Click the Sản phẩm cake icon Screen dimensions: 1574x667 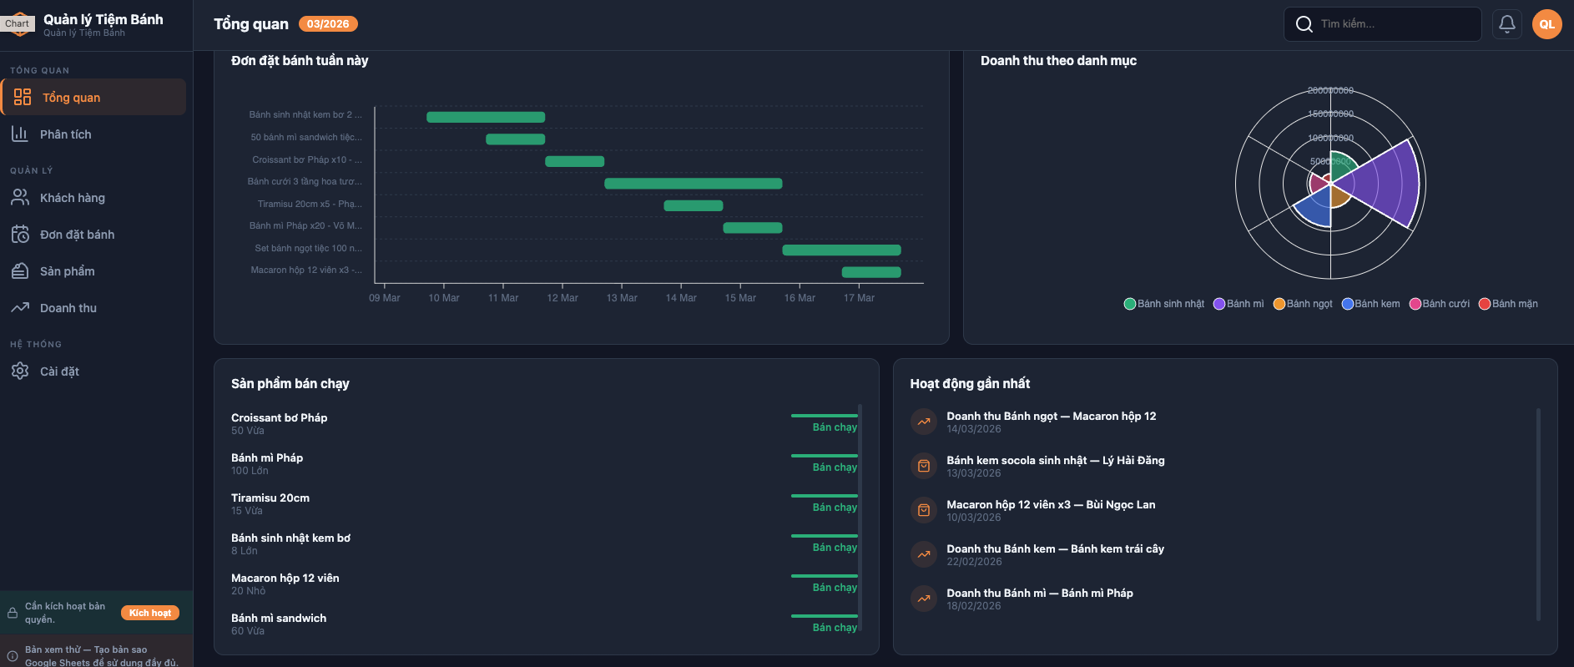tap(20, 270)
